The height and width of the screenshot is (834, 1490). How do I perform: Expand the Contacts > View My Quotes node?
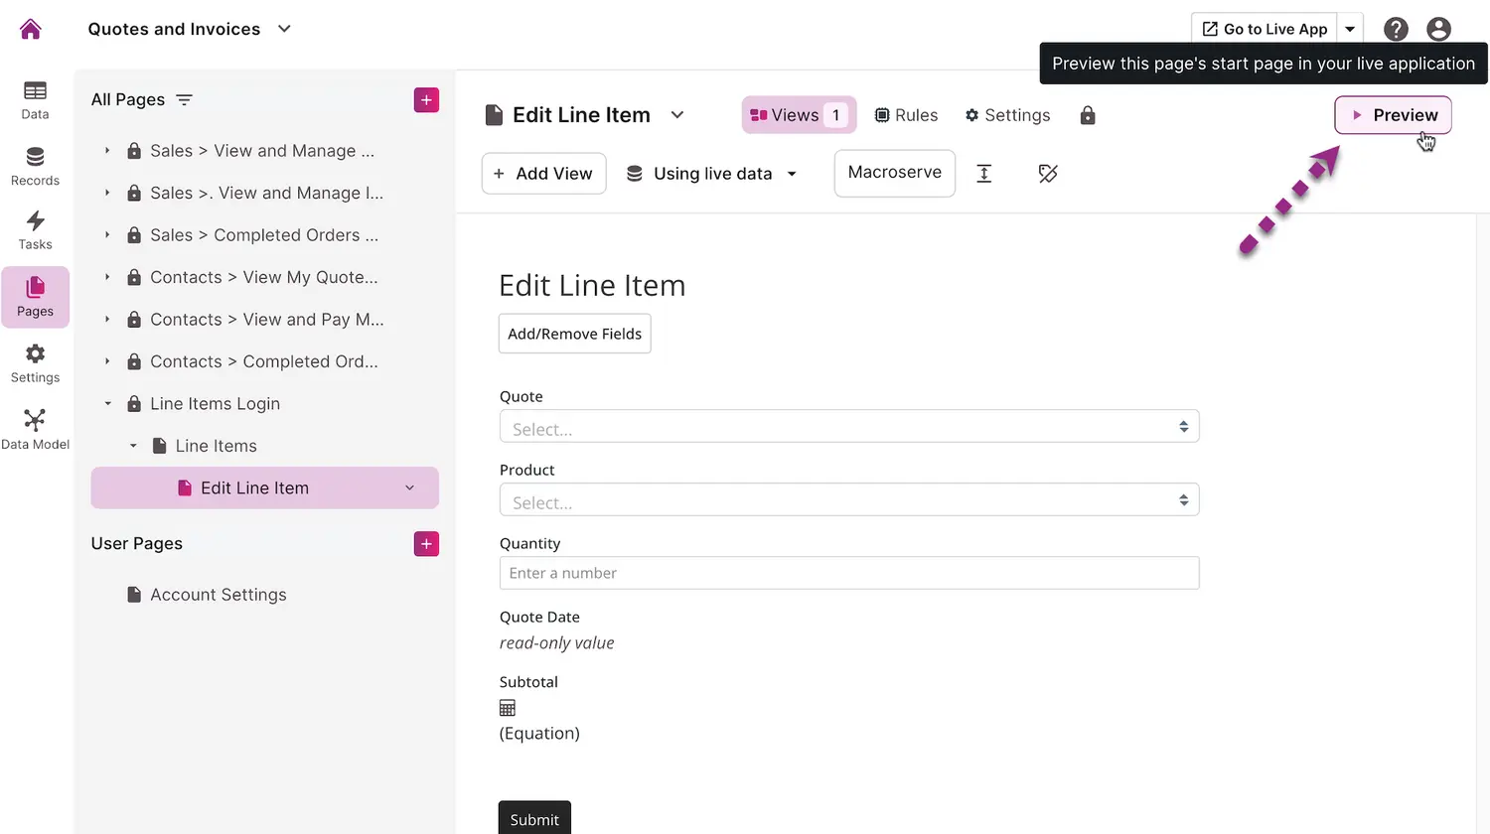point(108,277)
